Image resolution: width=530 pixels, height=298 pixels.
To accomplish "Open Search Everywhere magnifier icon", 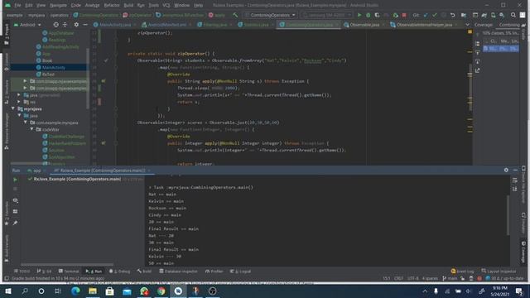I will tap(513, 15).
